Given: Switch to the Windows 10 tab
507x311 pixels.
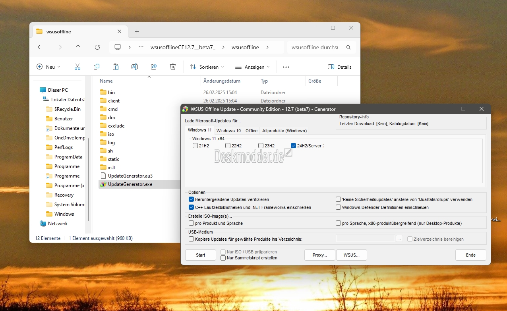Looking at the screenshot, I should (228, 131).
